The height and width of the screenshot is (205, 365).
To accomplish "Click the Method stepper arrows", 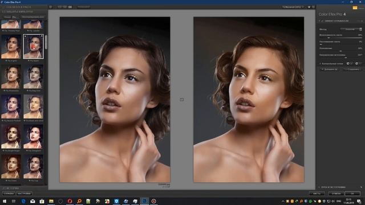I will click(x=360, y=29).
